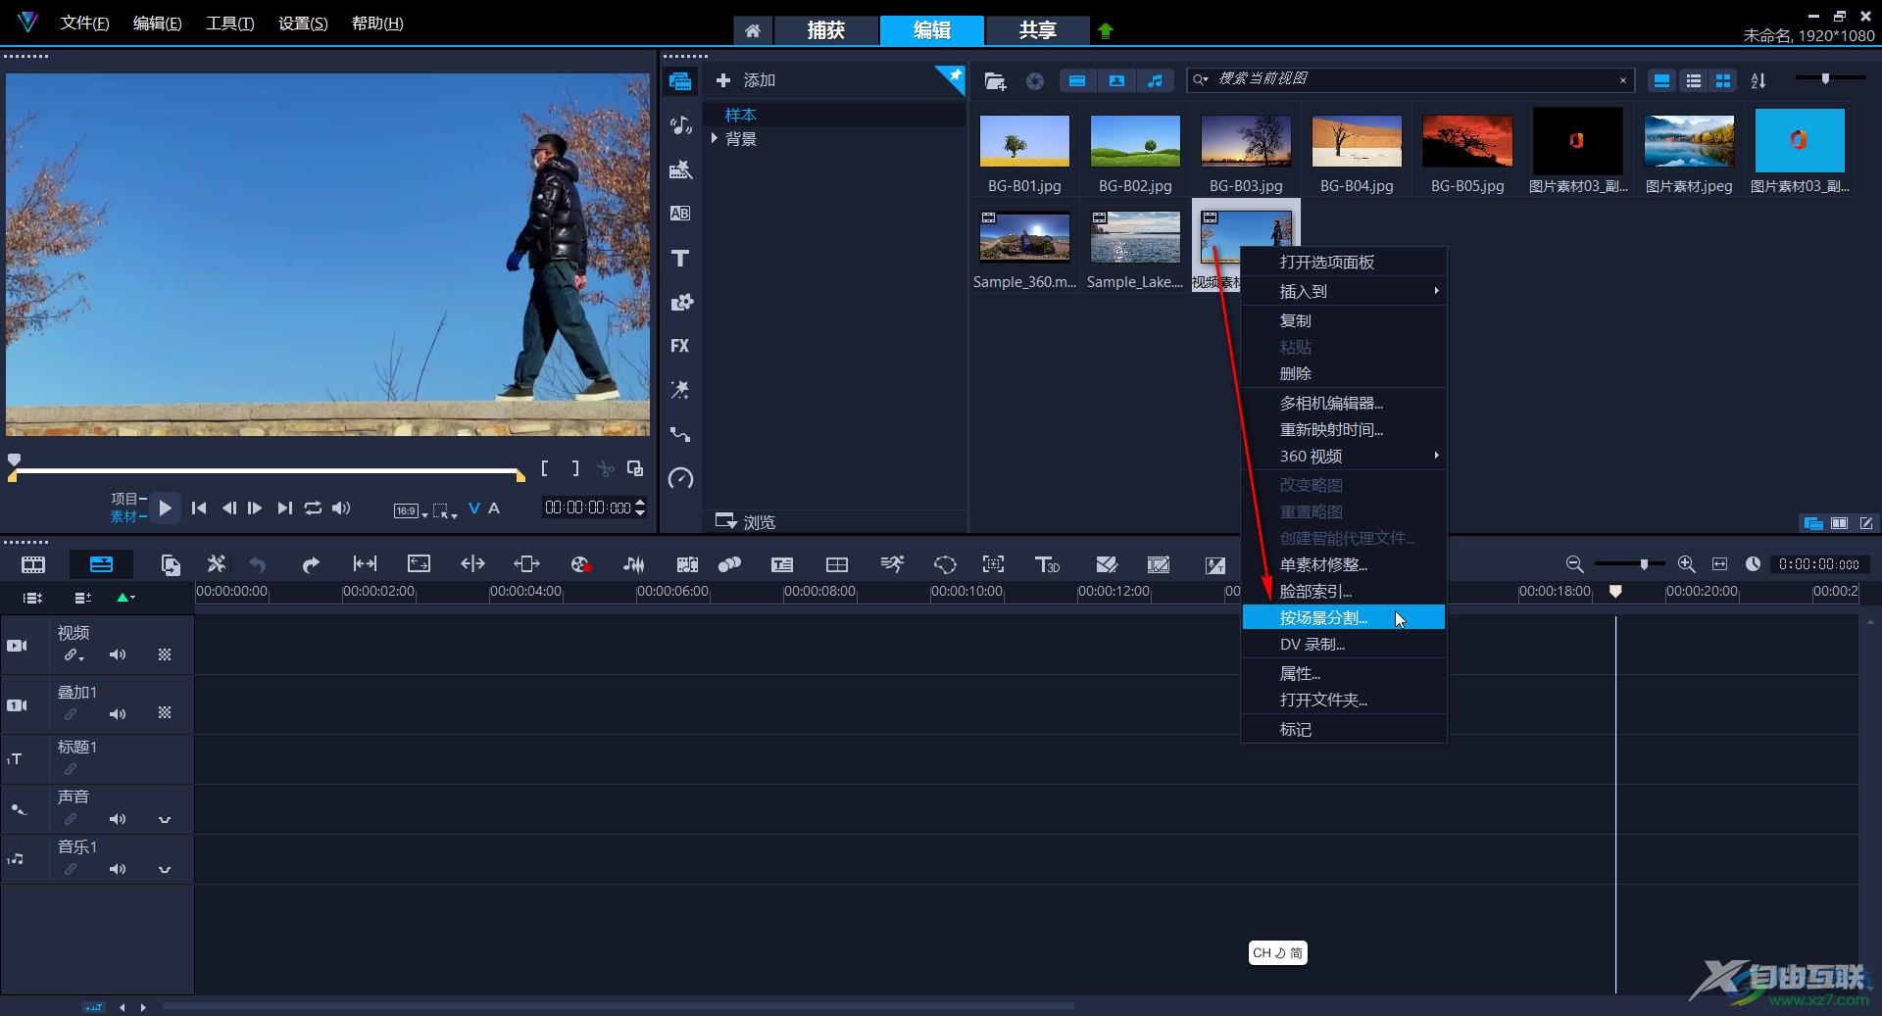Image resolution: width=1882 pixels, height=1016 pixels.
Task: Open the resize/crop mode dropdown in preview
Action: click(x=445, y=510)
